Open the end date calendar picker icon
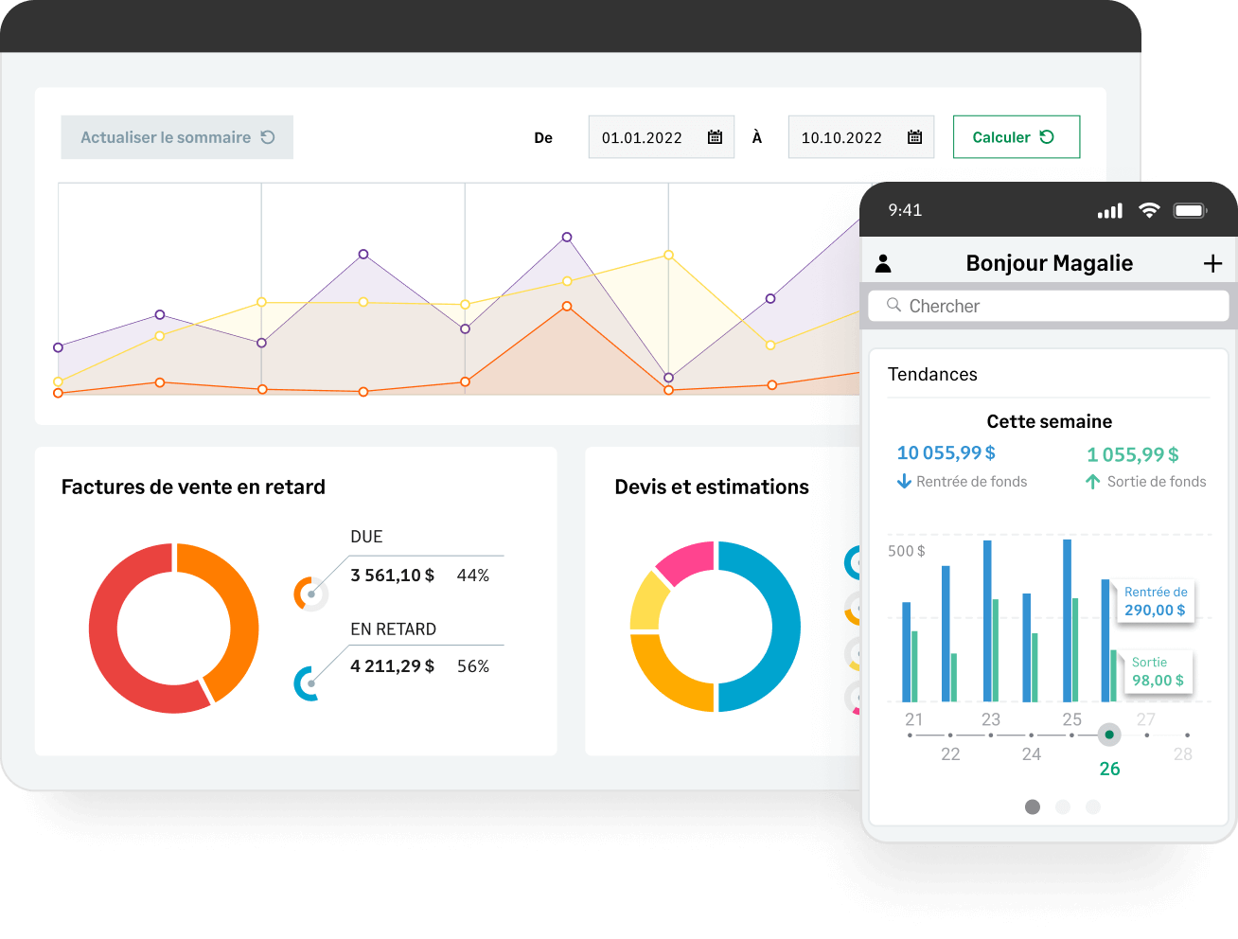The image size is (1238, 939). [x=914, y=137]
